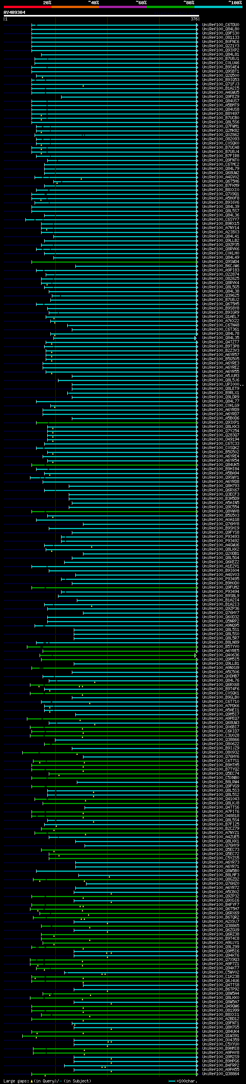Select the UniRef100_A4GWU5 label
Image resolution: width=246 pixels, height=1084 pixels.
tap(220, 92)
